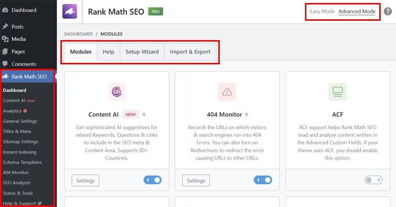Screen dimensions: 396x207
Task: Click the Rank Math logo icon in header
Action: click(x=70, y=11)
